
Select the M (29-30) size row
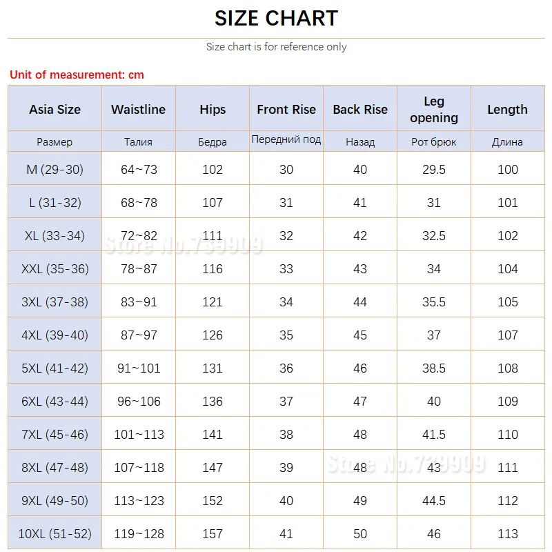[x=277, y=168]
